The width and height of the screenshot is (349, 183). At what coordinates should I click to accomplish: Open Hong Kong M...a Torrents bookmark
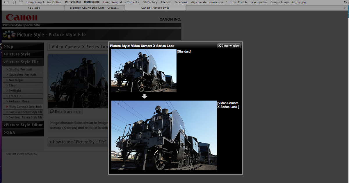[121, 2]
